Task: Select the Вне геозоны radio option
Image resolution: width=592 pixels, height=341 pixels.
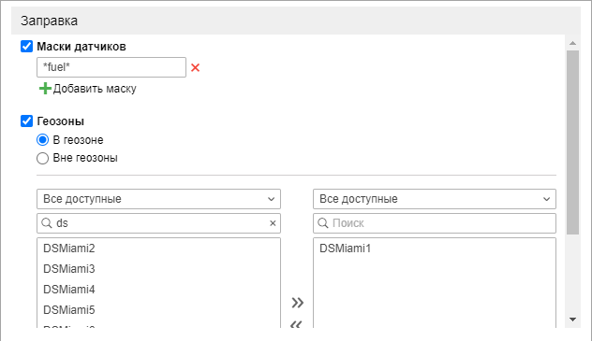Action: 42,158
